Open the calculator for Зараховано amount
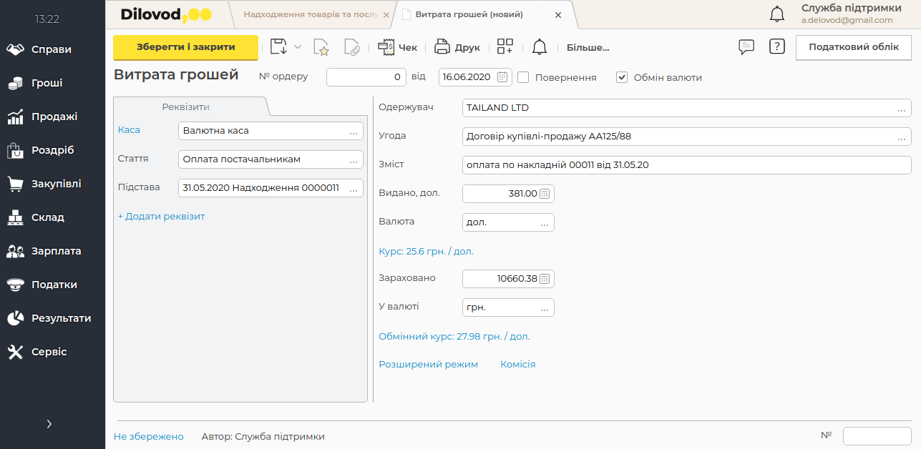Image resolution: width=921 pixels, height=449 pixels. click(x=545, y=279)
